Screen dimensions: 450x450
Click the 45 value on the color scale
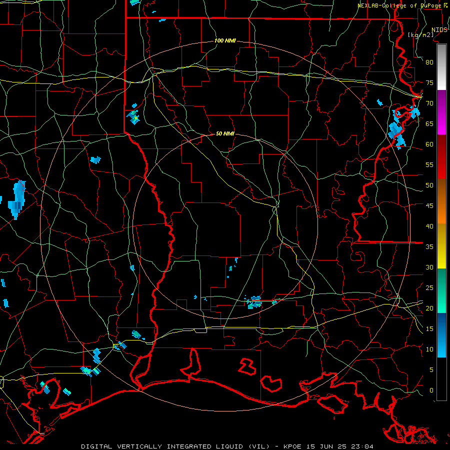point(429,206)
